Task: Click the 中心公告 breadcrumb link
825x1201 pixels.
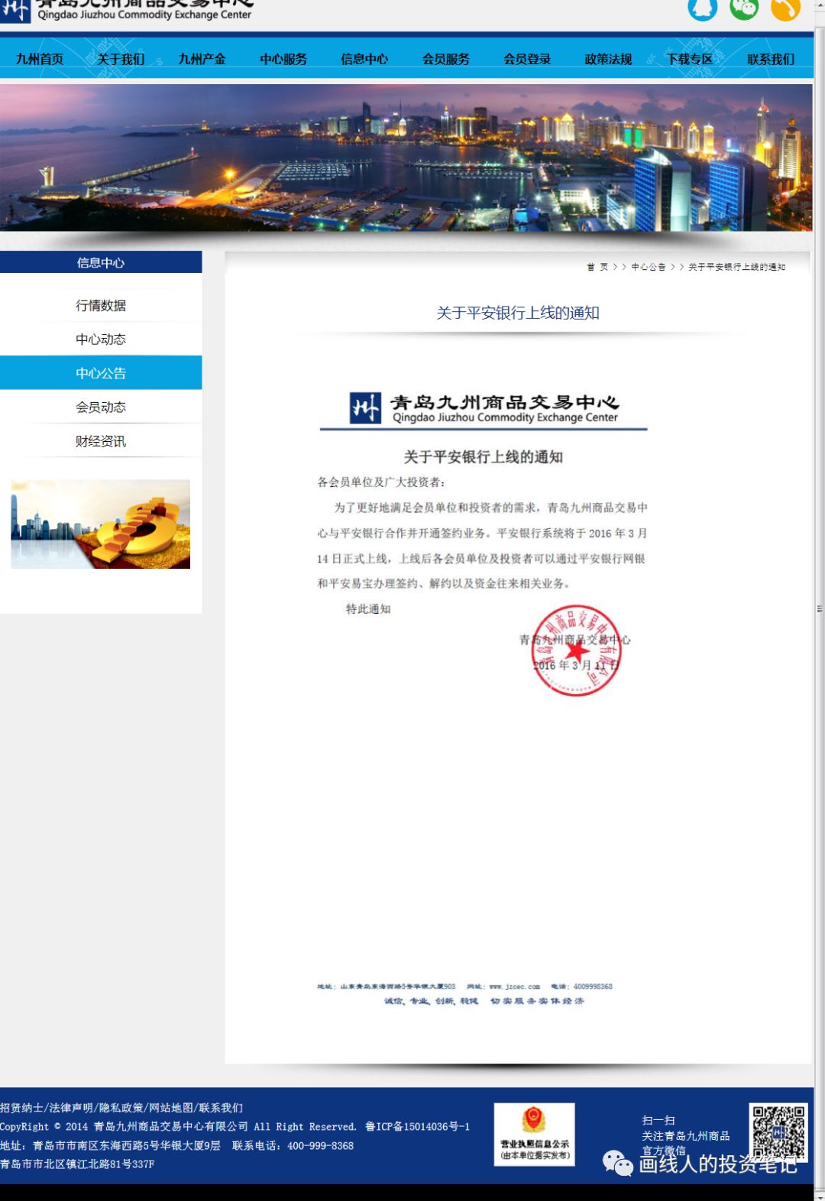Action: tap(649, 267)
